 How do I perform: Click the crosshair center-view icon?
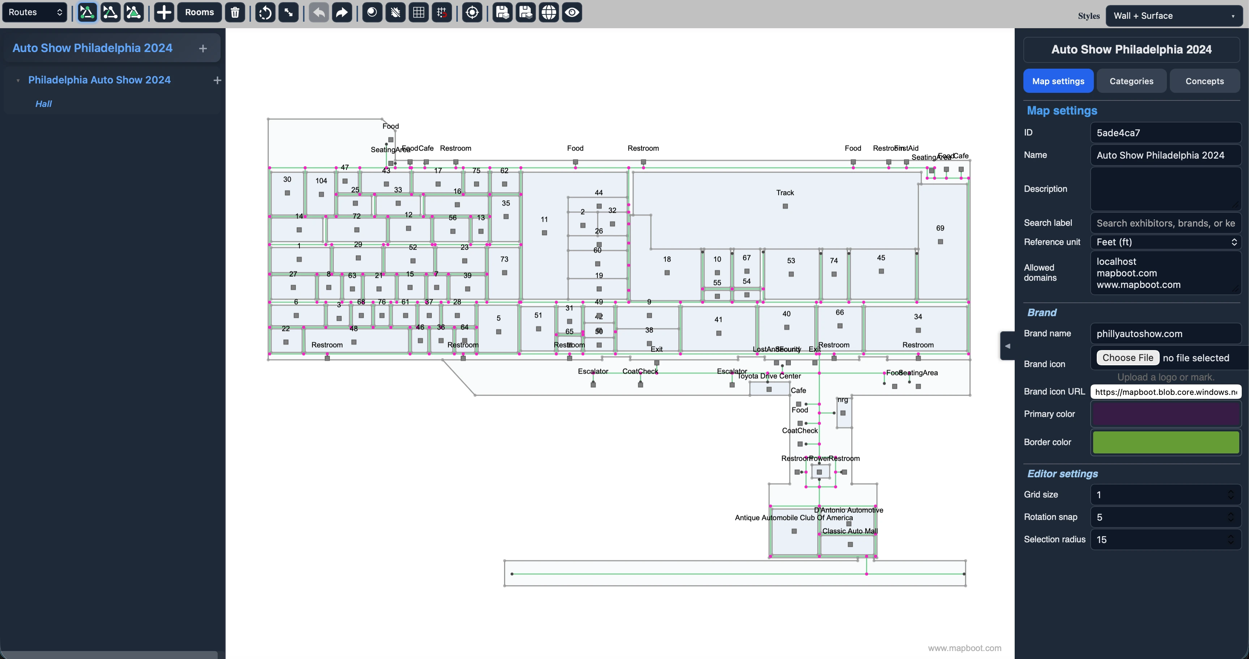(x=472, y=12)
